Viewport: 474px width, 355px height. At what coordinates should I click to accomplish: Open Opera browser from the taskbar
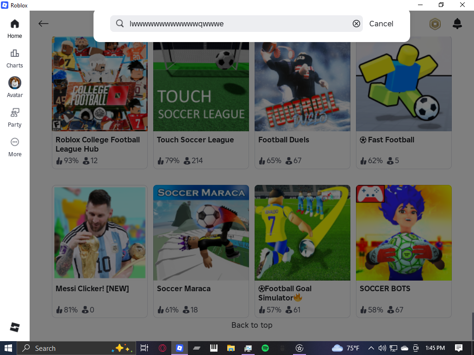(162, 348)
